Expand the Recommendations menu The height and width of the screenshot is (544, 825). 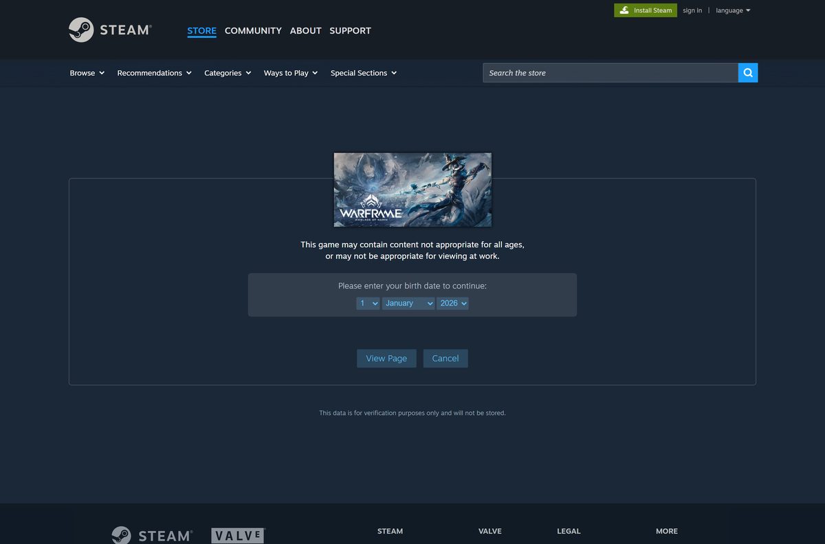pos(154,73)
